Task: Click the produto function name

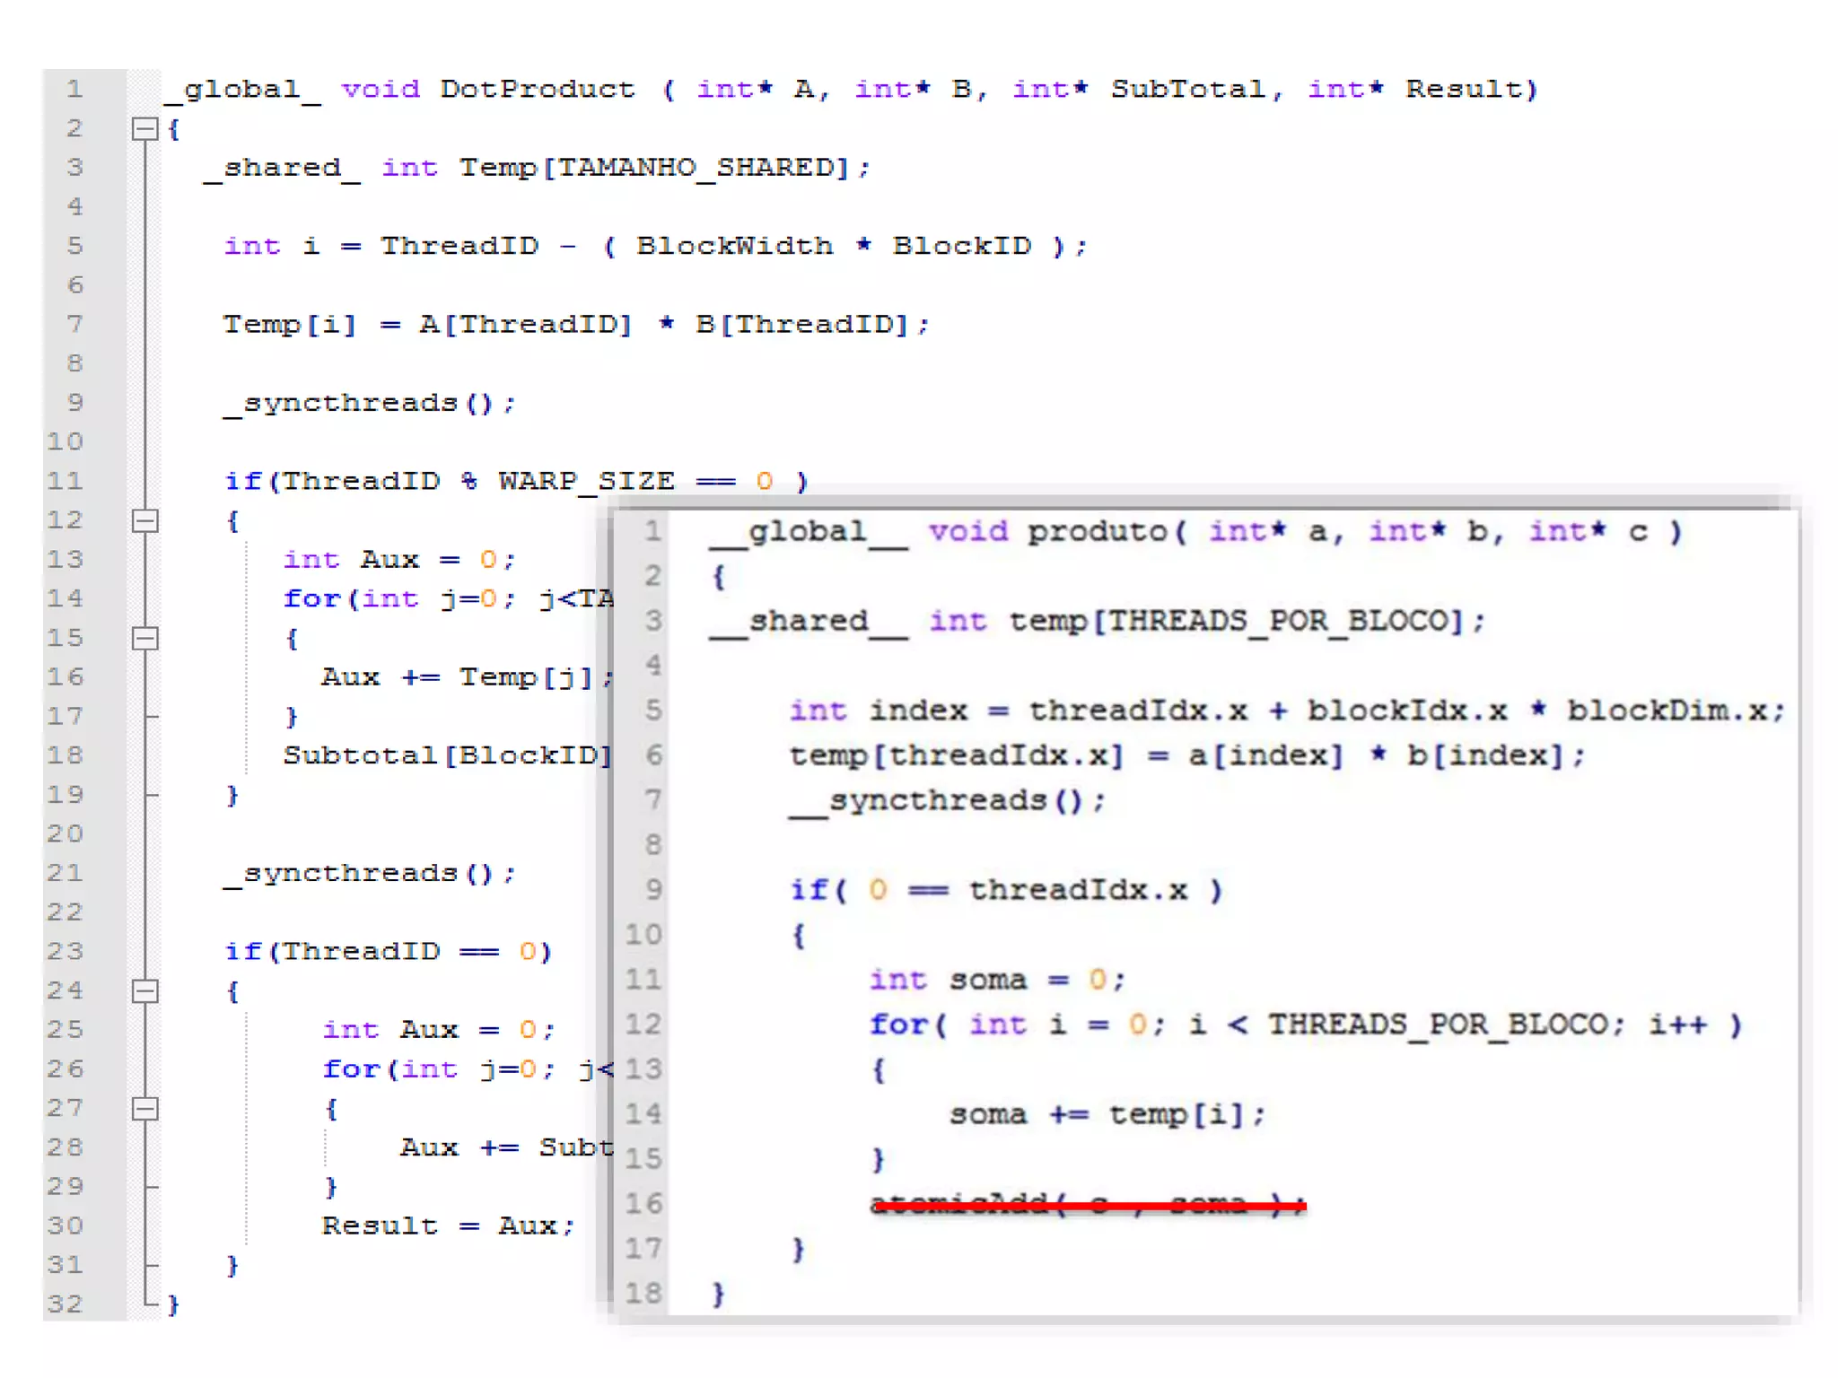Action: (x=1097, y=532)
